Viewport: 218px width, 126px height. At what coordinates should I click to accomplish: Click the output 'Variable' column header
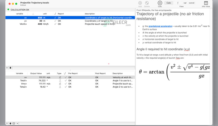tap(19, 73)
